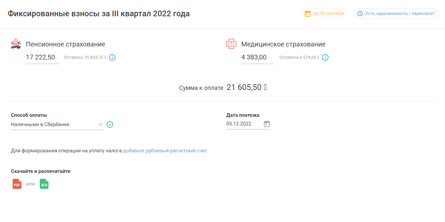Click info icon in debt/overpayment button
Screen dimensions: 445x222
coord(360,14)
